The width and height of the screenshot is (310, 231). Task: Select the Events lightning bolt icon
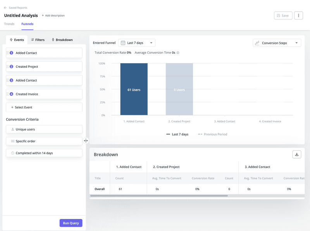[x=12, y=40]
